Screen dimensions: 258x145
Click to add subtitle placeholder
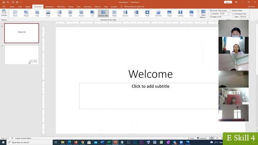(x=150, y=86)
